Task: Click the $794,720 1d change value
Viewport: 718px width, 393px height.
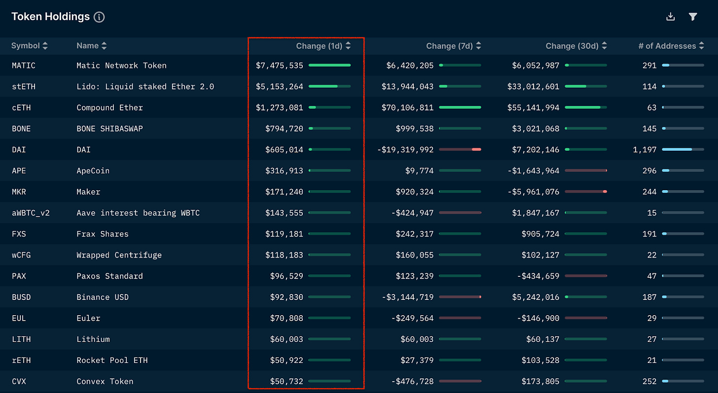Action: tap(285, 129)
